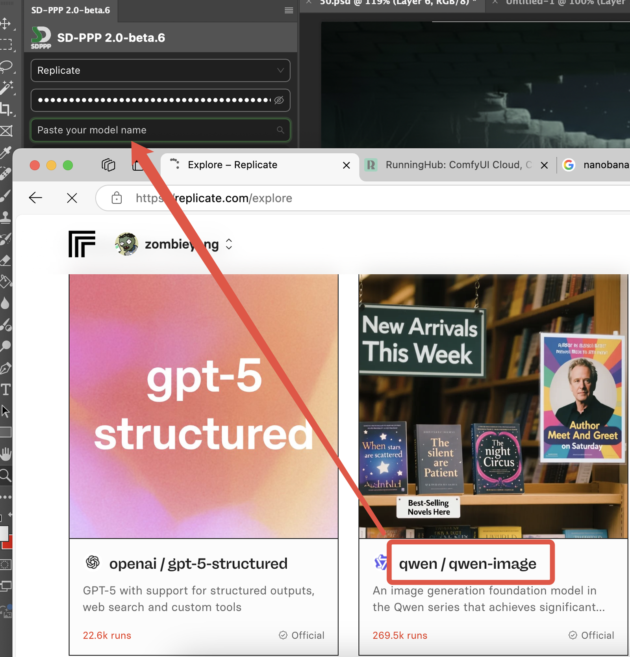Click the foreground color swatch
Viewport: 630px width, 657px height.
(x=4, y=533)
